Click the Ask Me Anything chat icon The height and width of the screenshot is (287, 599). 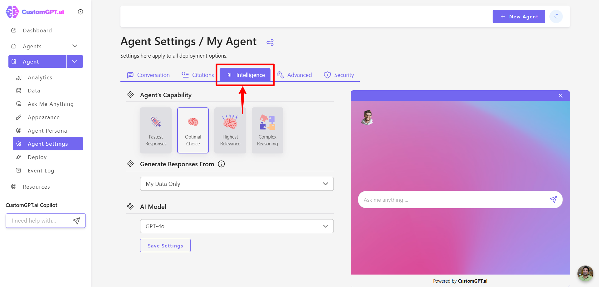19,104
